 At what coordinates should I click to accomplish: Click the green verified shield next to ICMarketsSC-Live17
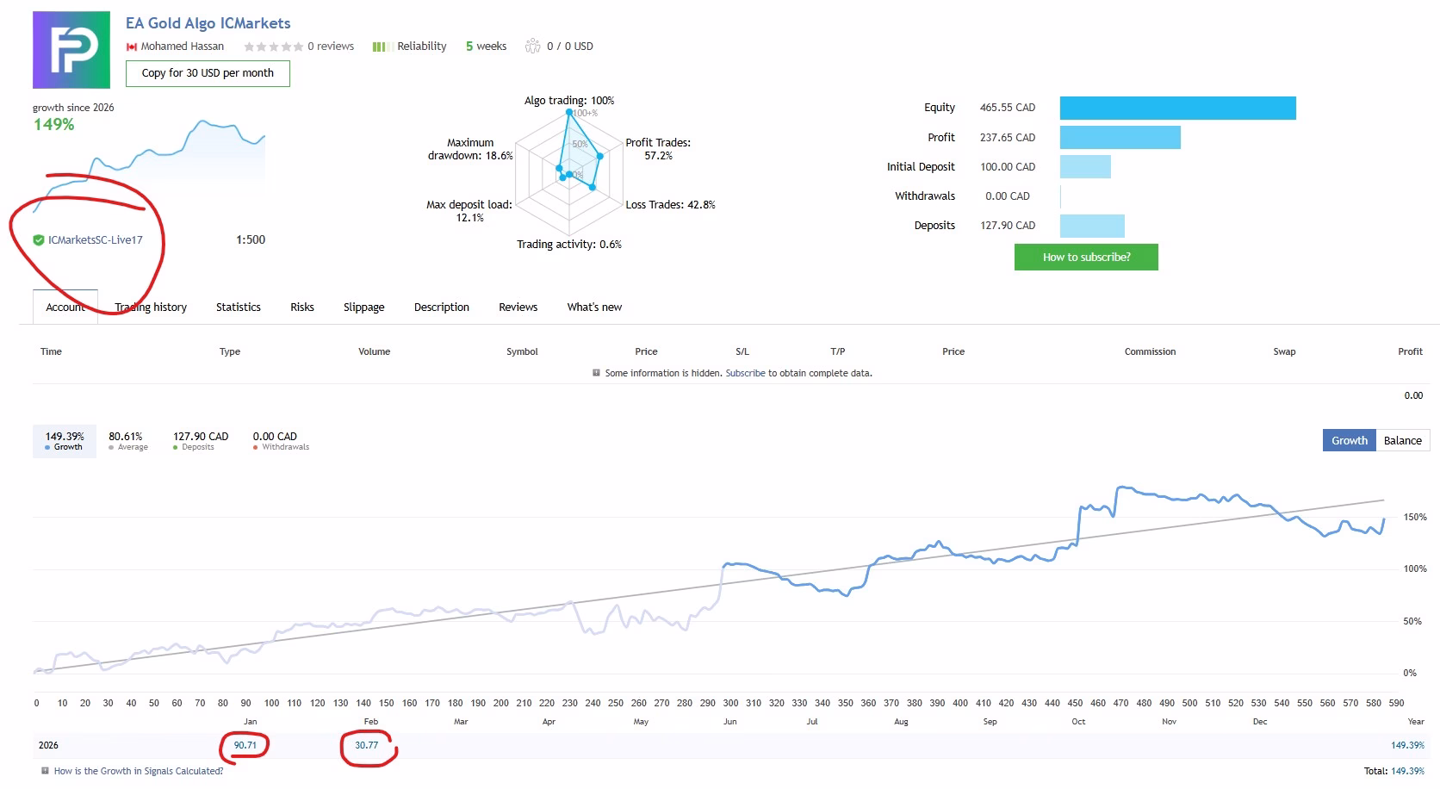[39, 240]
